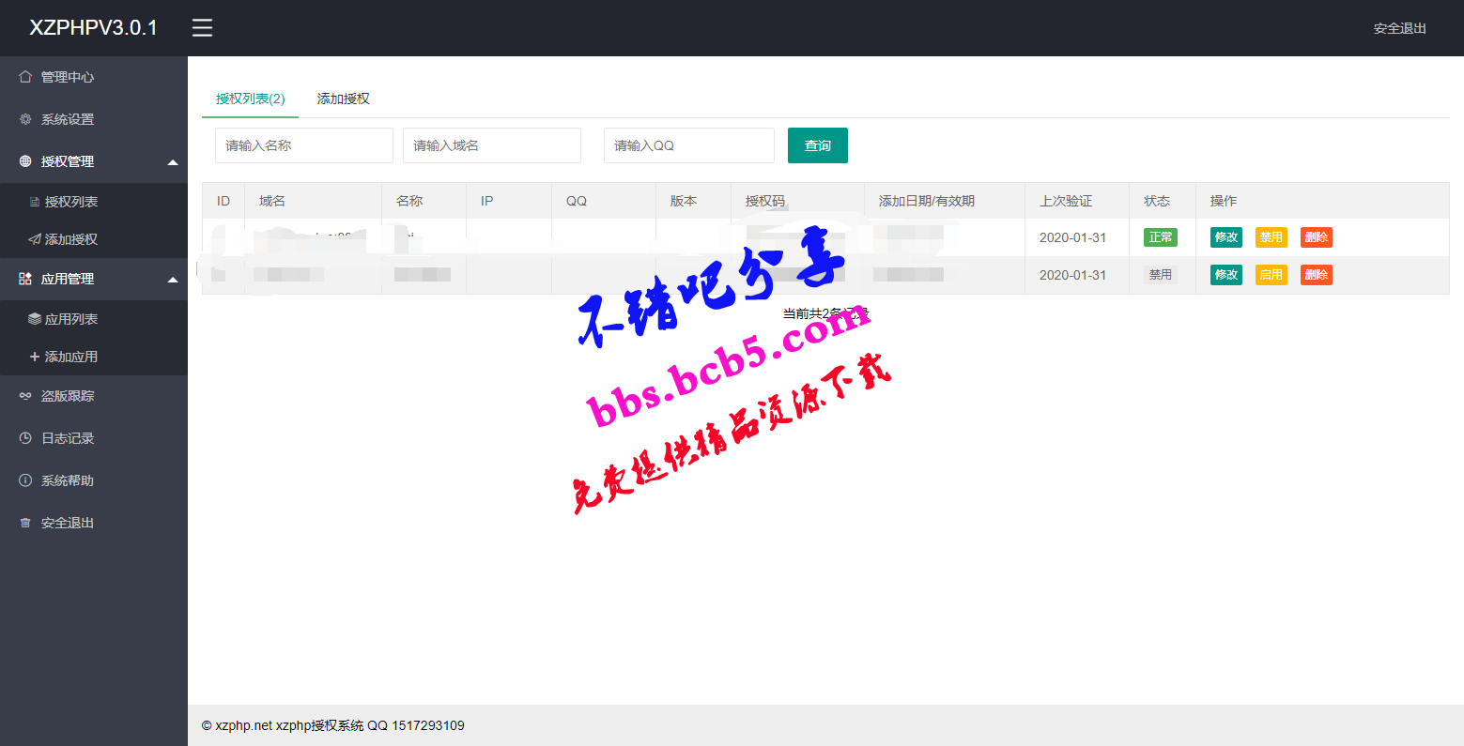Click 安全退出 in the top bar
Screen dimensions: 1464x746
click(1399, 28)
